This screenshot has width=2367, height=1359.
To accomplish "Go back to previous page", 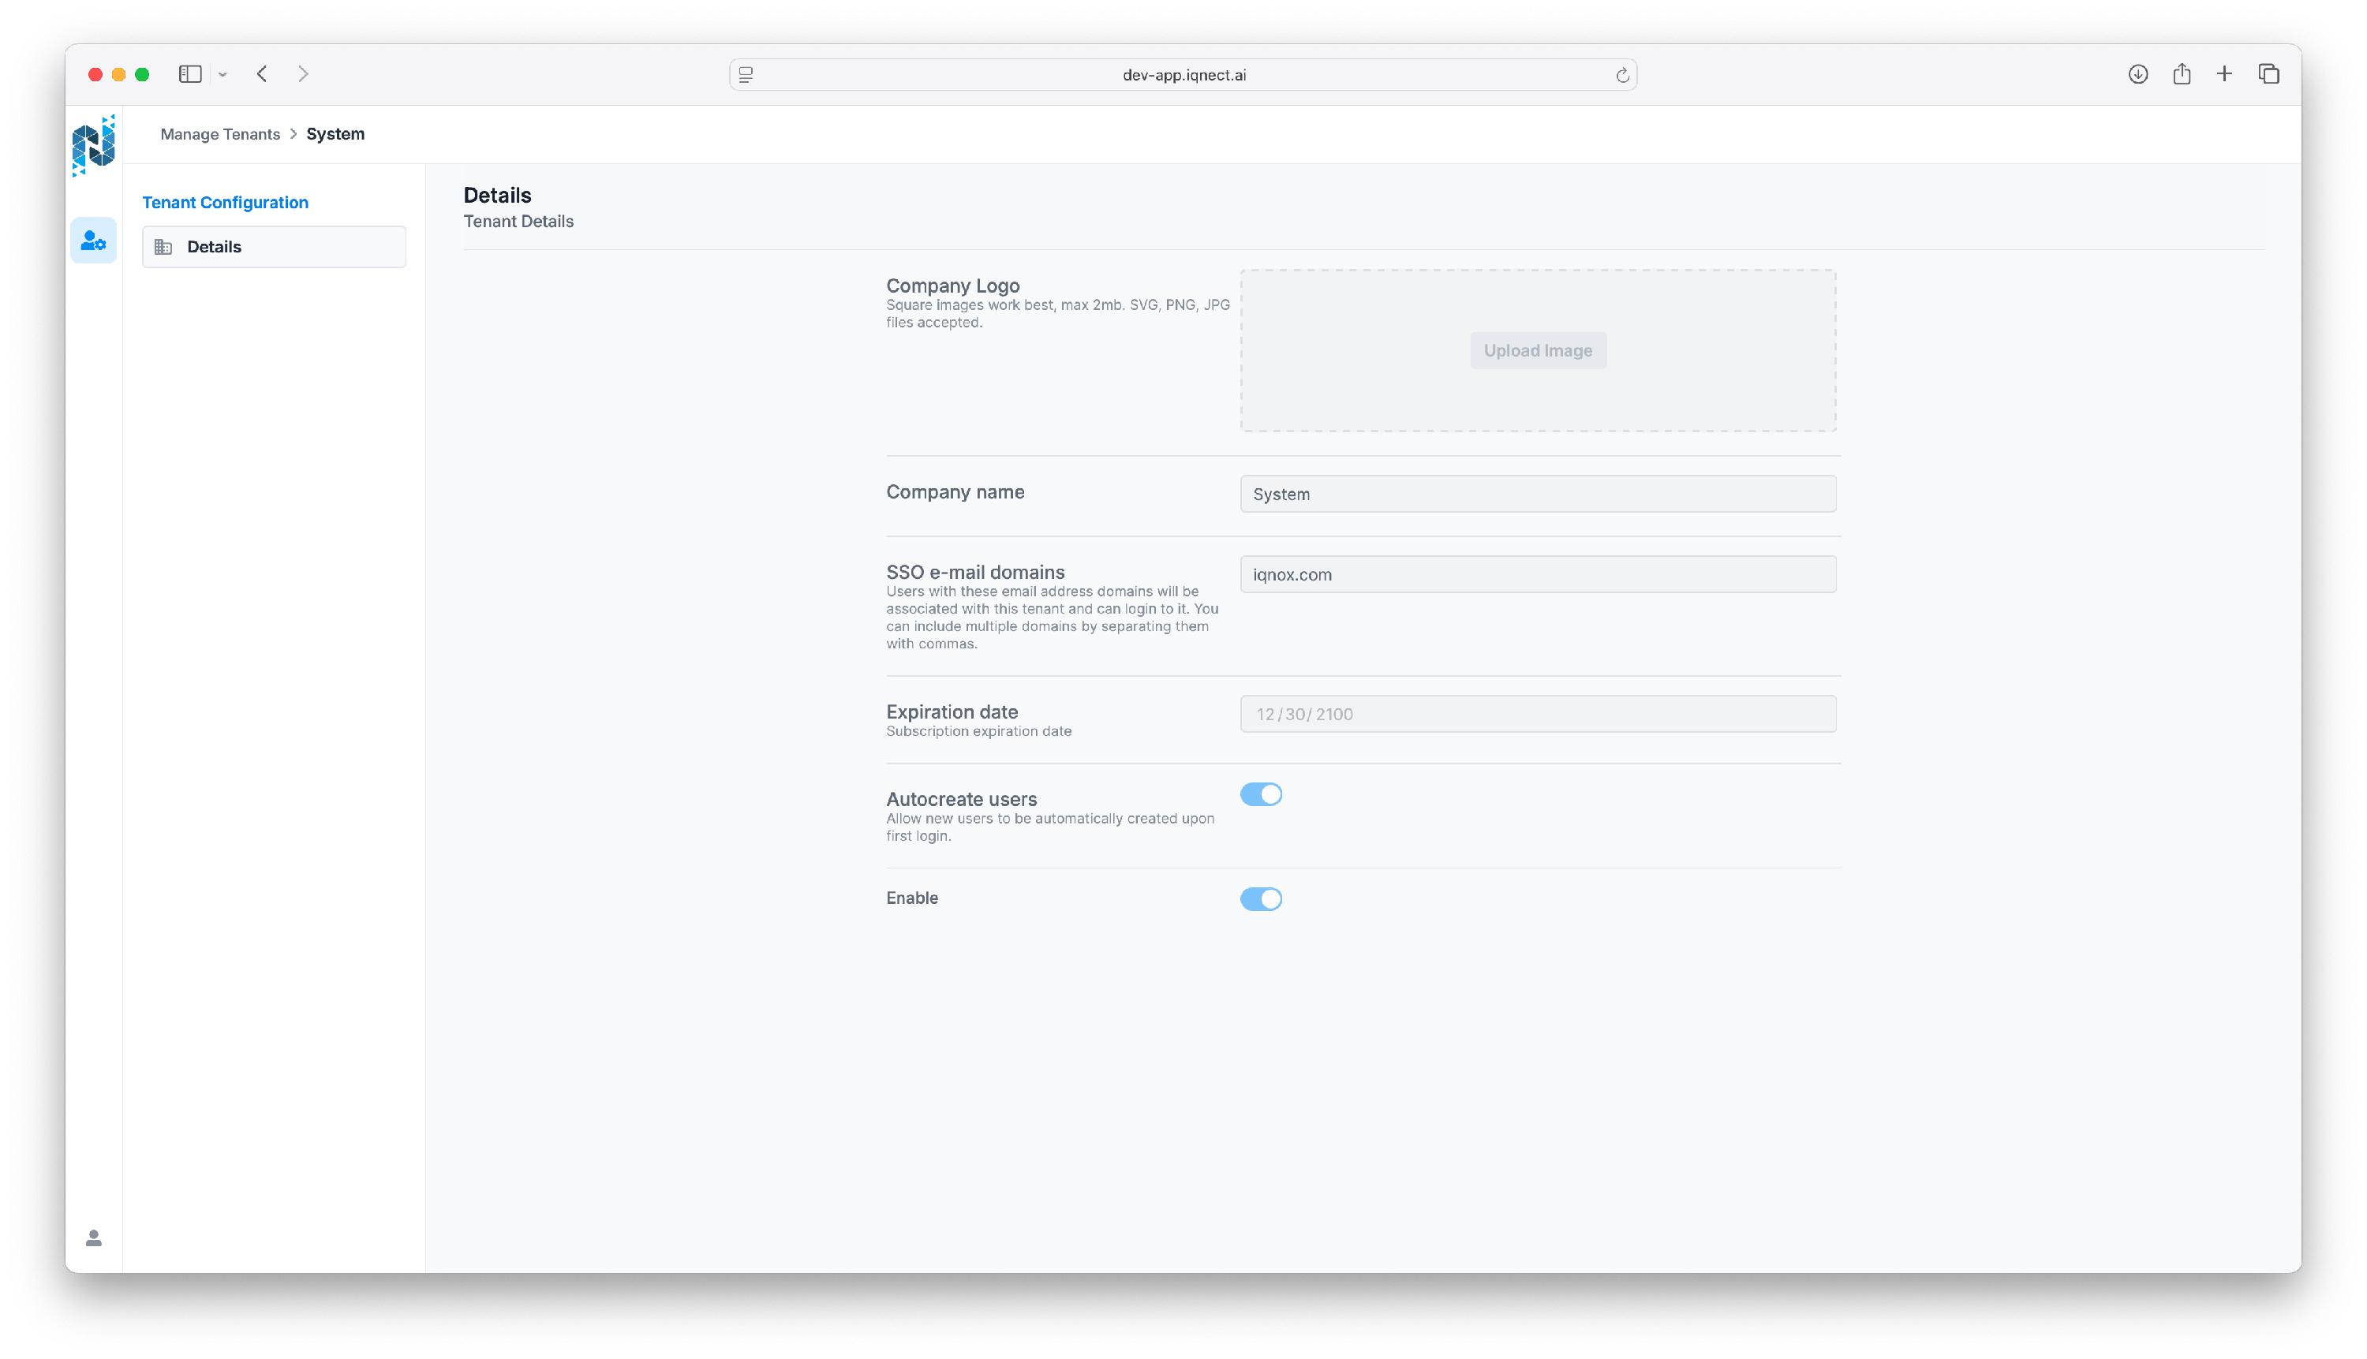I will (263, 73).
